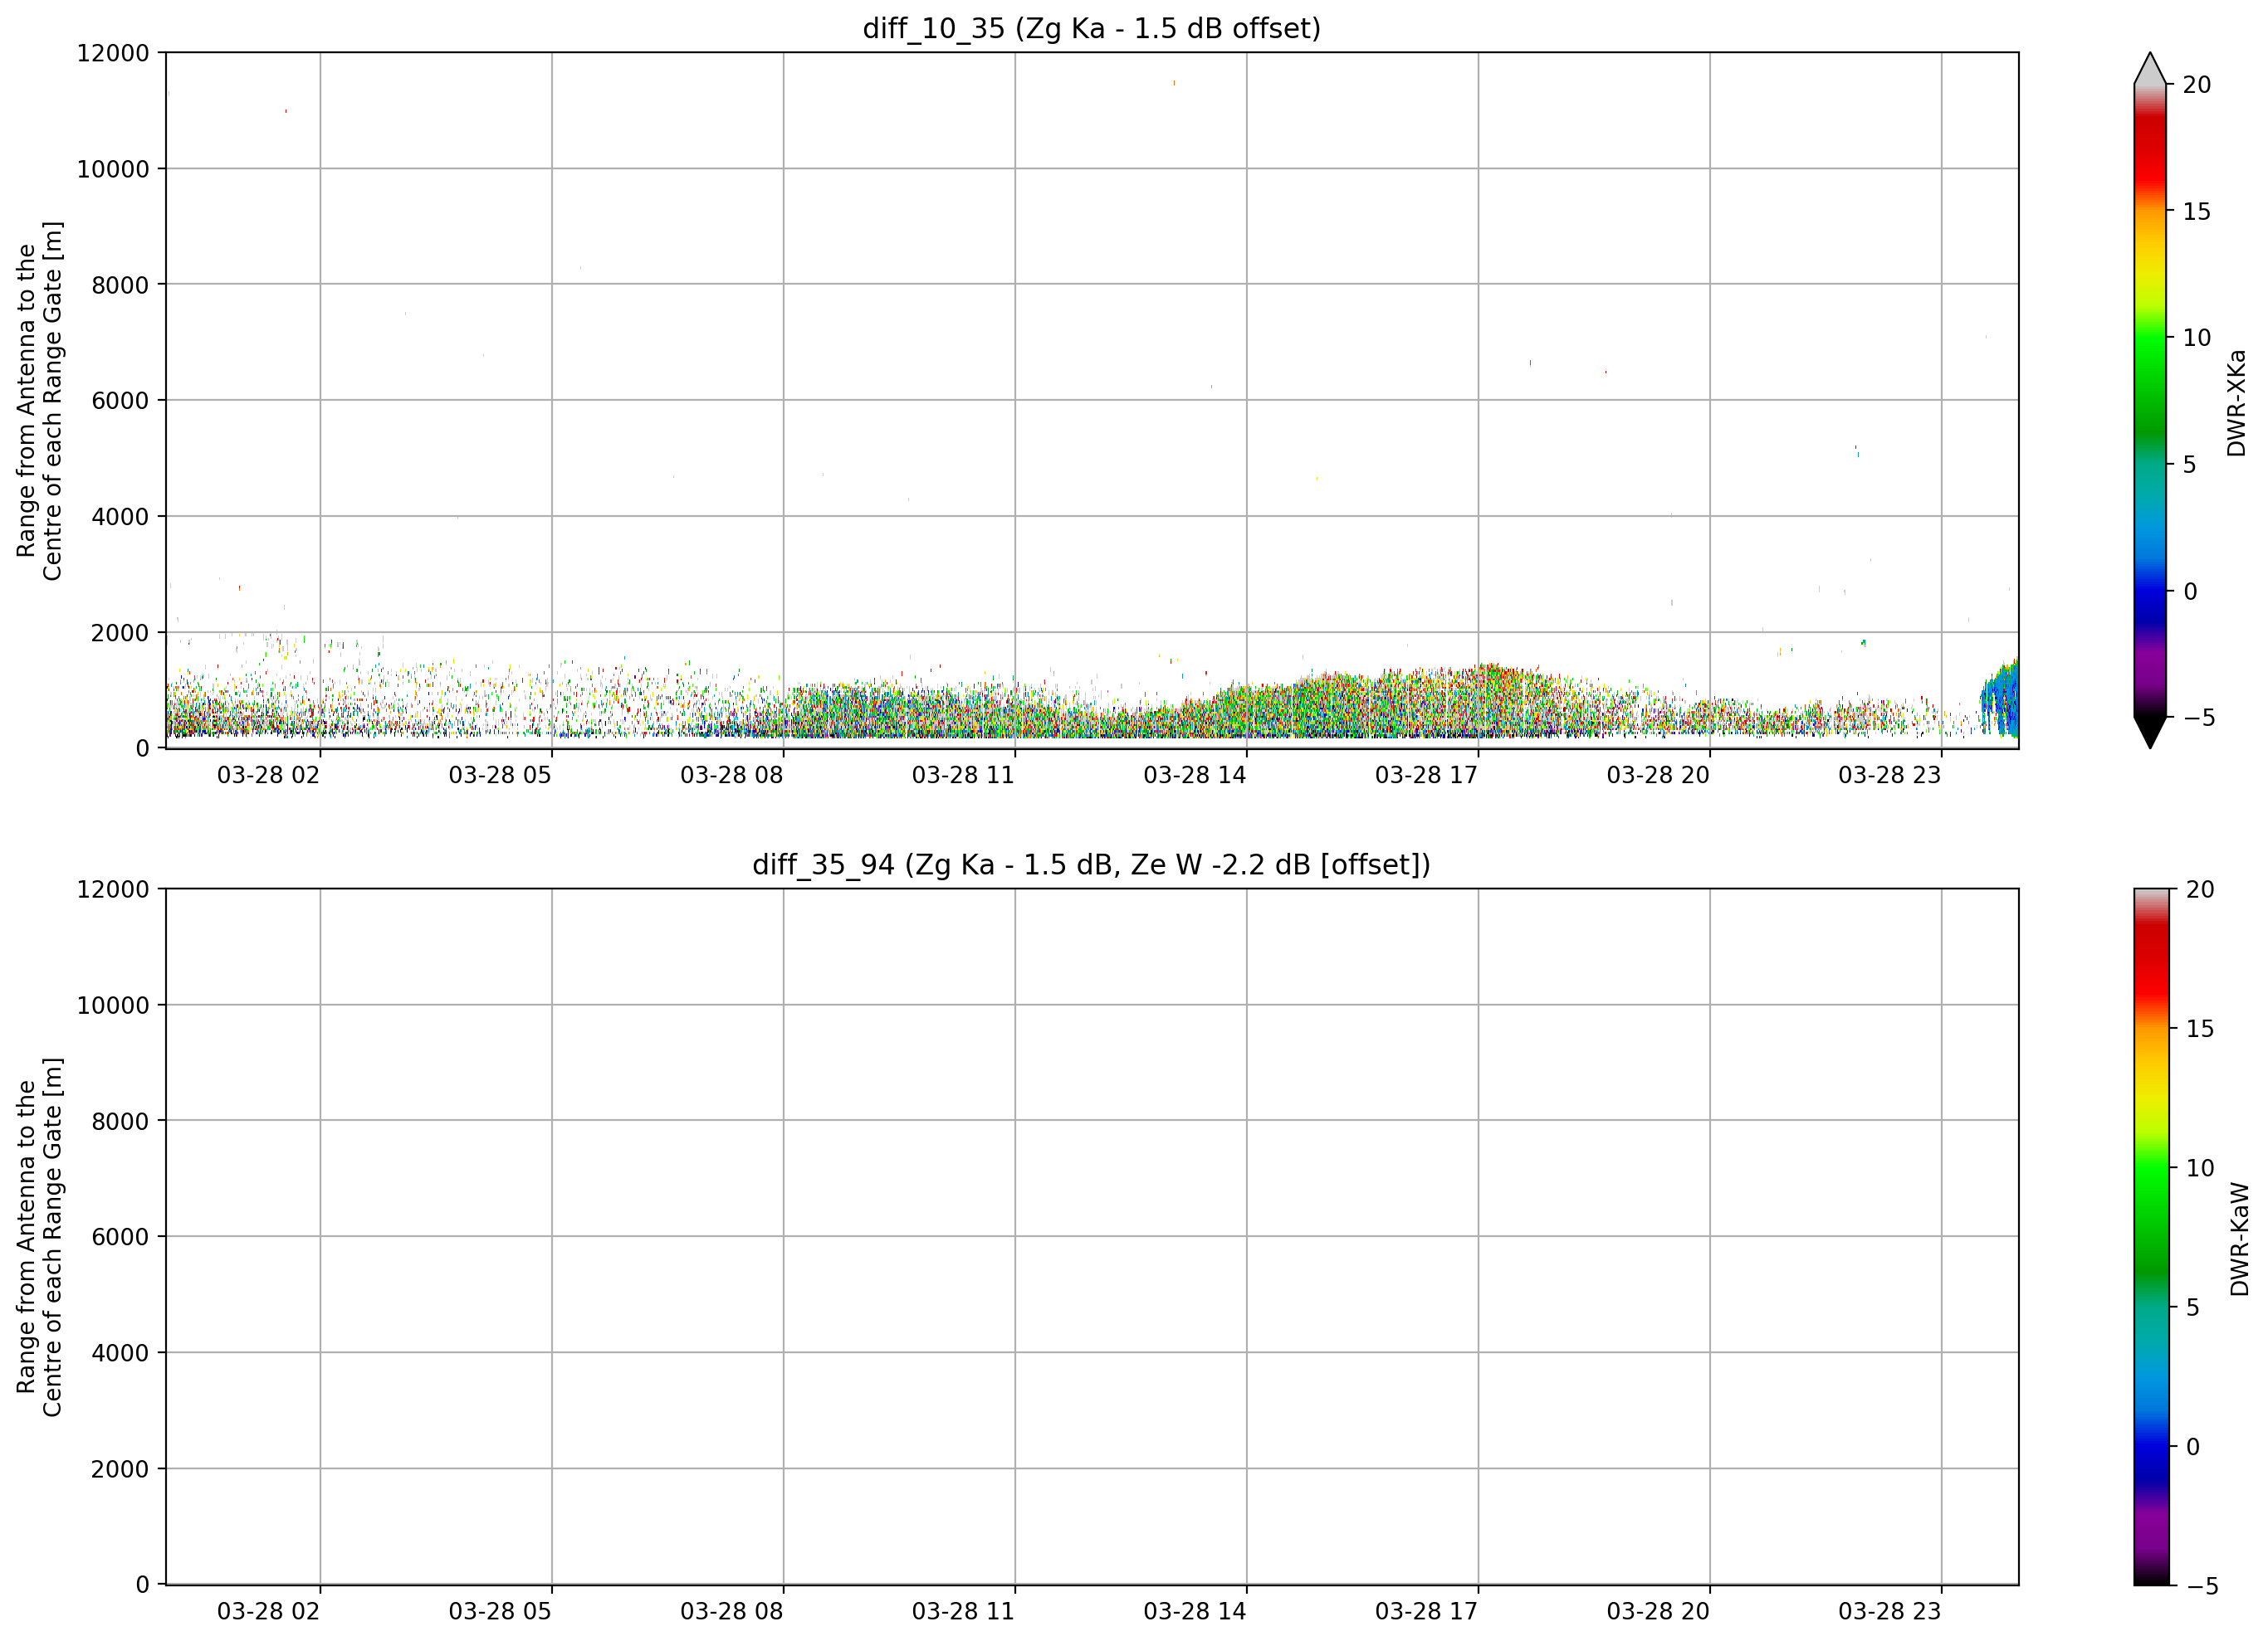Click the '20' tick on DWR-XKa colorbar

pos(2197,85)
